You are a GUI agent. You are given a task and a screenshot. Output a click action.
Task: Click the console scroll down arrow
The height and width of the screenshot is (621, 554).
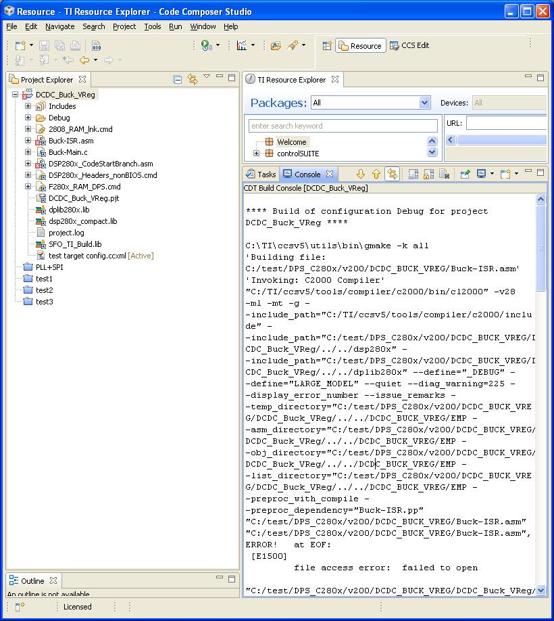point(540,590)
